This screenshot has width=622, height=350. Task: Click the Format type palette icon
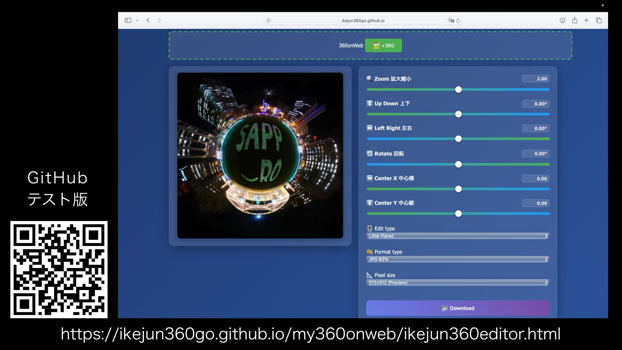369,252
